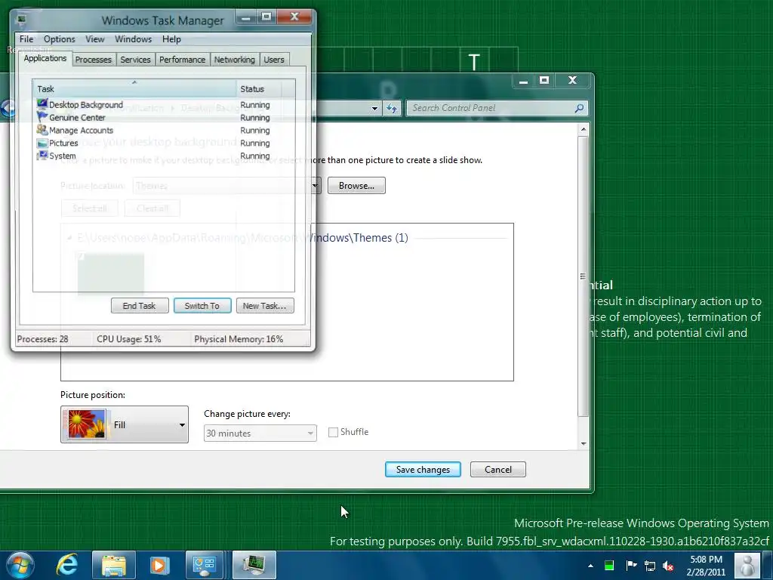Show hidden tray icons arrow
Image resolution: width=773 pixels, height=580 pixels.
tap(590, 566)
